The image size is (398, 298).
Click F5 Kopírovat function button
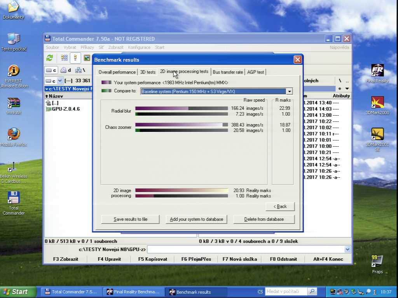tap(152, 259)
